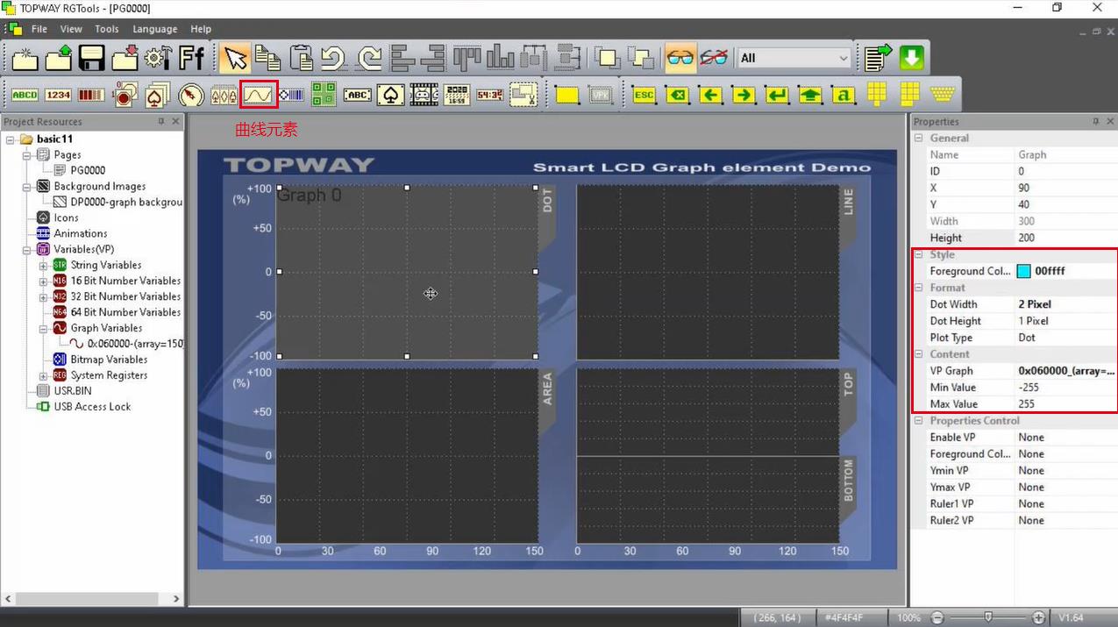
Task: Insert the film-strip animation element
Action: pos(424,95)
